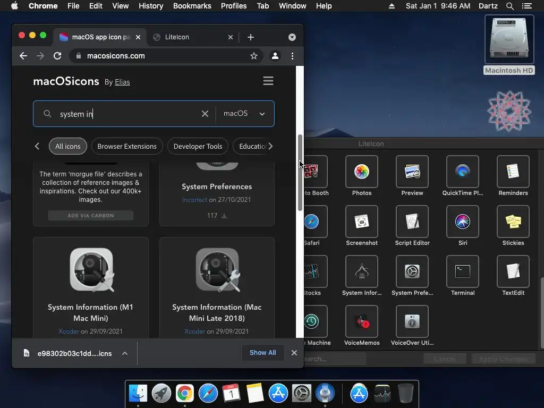Select the Script Editor icon in LiteIcon
This screenshot has height=408, width=544.
pyautogui.click(x=412, y=222)
